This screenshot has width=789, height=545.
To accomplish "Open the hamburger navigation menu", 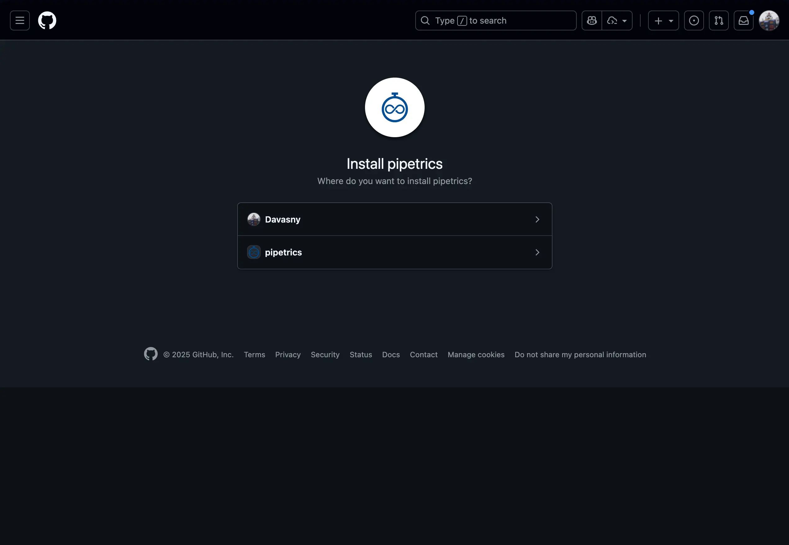I will tap(20, 20).
